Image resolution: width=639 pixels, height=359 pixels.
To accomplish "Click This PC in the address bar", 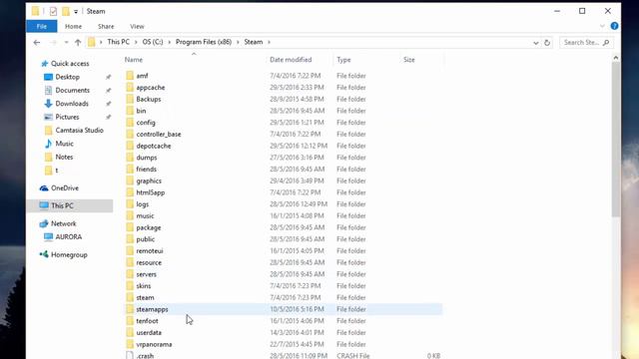I will pos(119,42).
